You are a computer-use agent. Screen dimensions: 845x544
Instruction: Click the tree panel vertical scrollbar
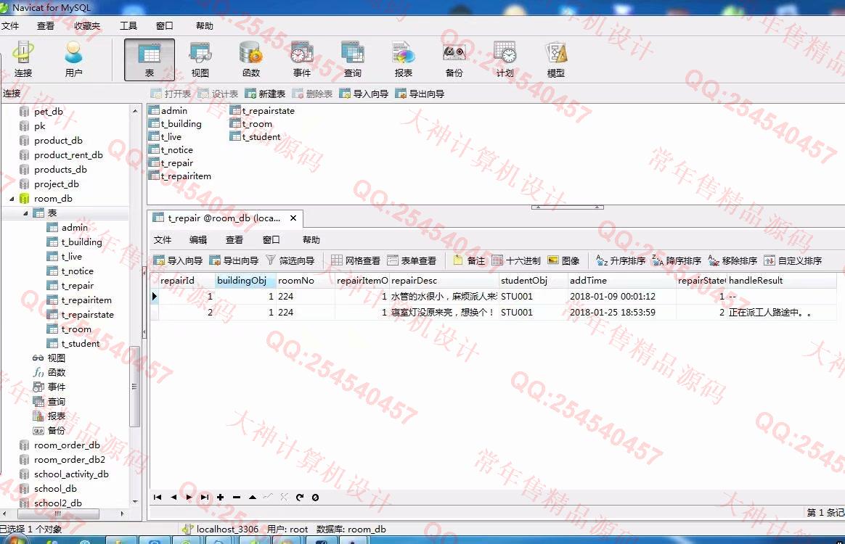[135, 387]
